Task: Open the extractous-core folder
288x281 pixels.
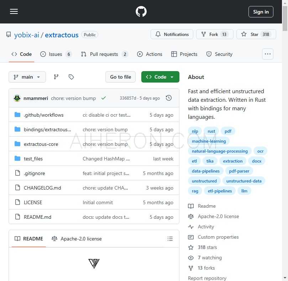Action: [41, 144]
